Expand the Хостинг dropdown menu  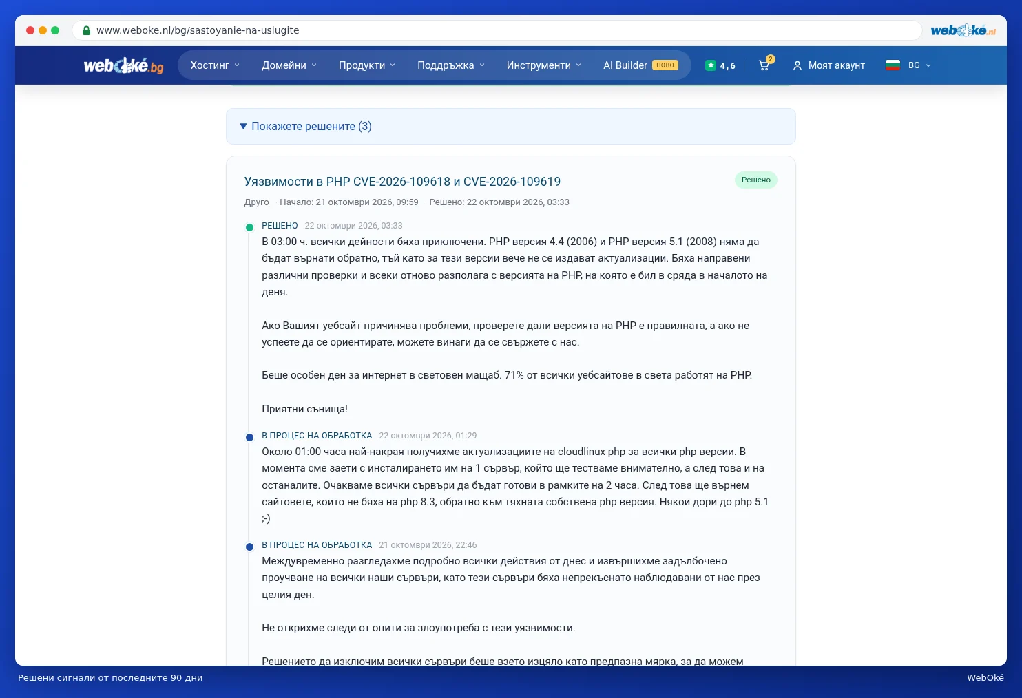[x=215, y=65]
